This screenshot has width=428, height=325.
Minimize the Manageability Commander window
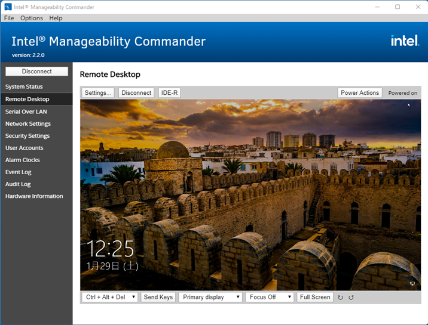point(377,7)
